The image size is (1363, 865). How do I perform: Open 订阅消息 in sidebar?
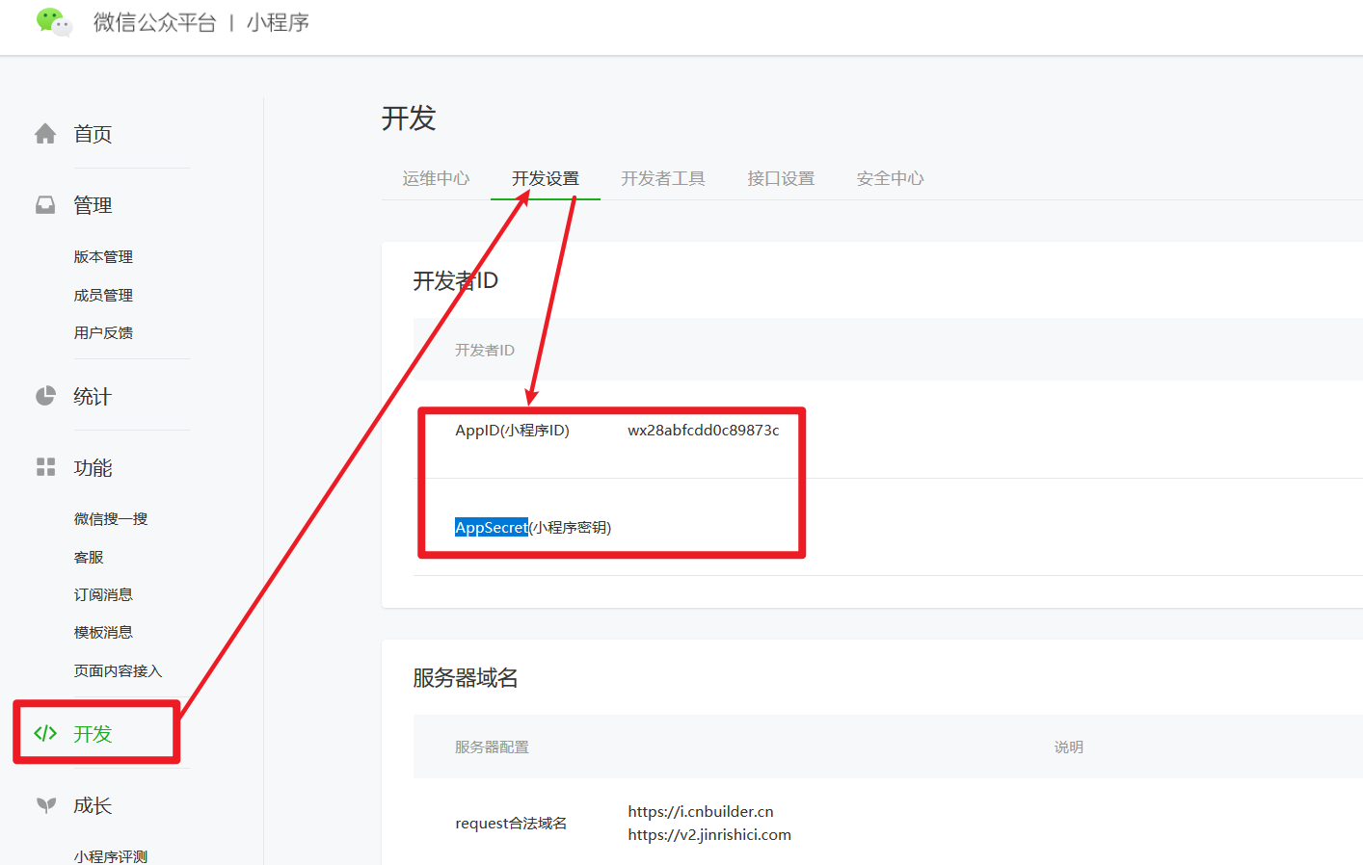click(103, 594)
